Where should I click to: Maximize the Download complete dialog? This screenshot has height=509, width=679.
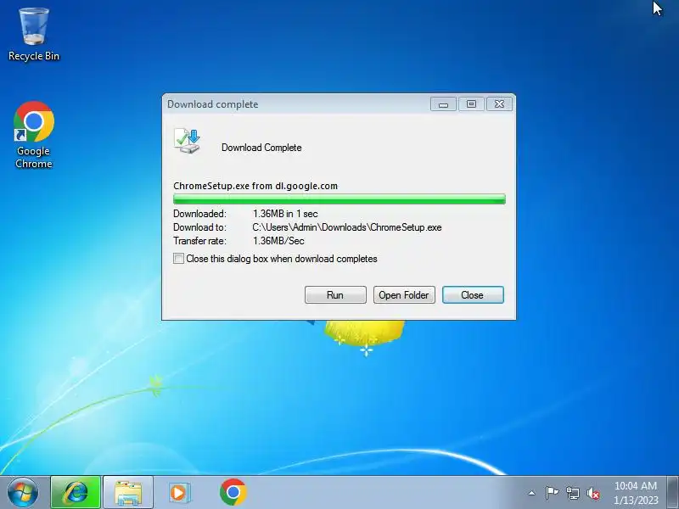(x=471, y=103)
